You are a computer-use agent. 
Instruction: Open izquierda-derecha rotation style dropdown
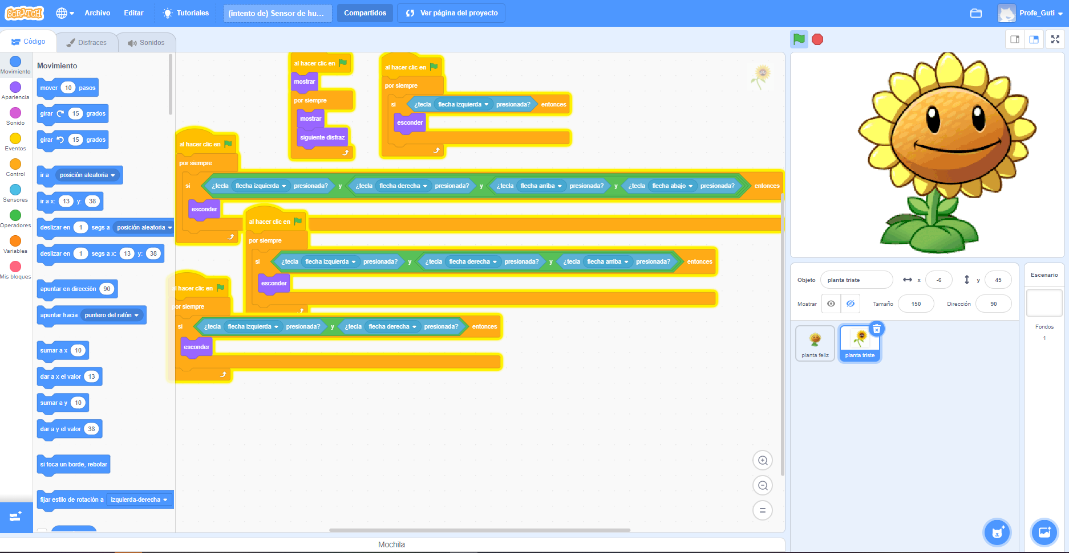(x=139, y=499)
